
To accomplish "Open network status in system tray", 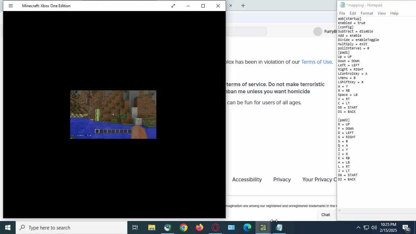I will point(366,227).
